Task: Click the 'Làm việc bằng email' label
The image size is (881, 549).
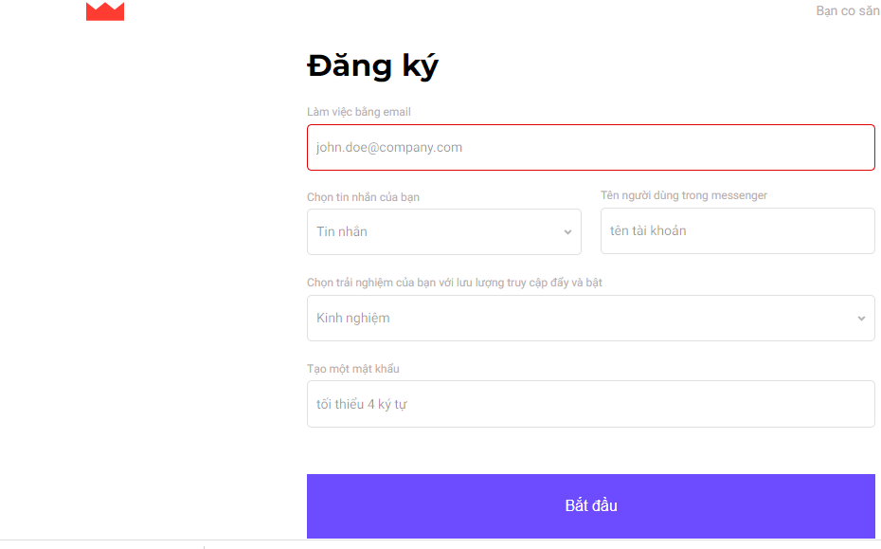Action: pyautogui.click(x=358, y=112)
